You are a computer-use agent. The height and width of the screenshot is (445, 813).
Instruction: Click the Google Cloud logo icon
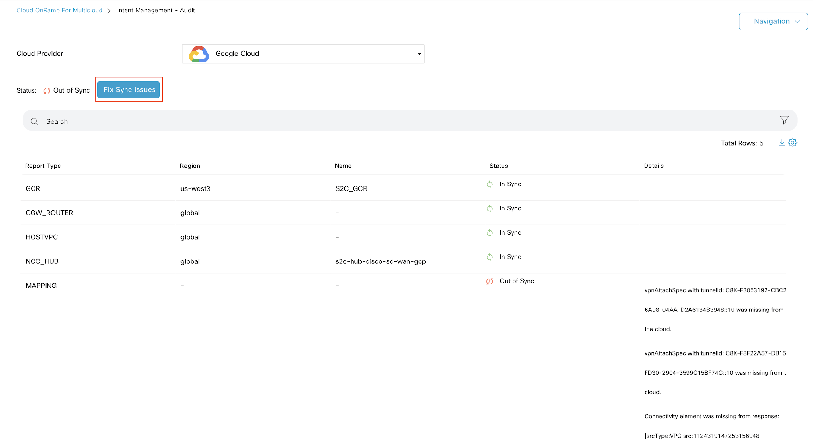(x=199, y=53)
